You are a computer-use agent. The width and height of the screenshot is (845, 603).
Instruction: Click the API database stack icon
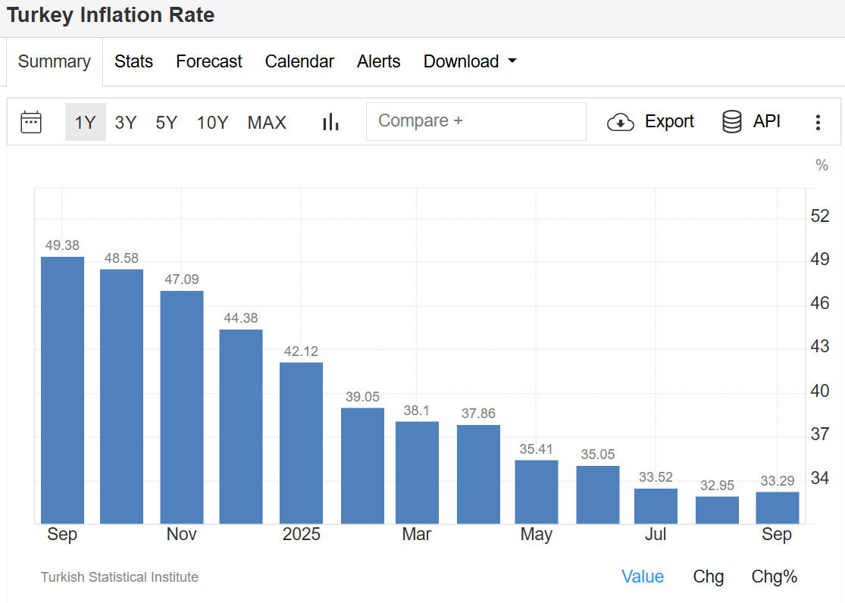732,122
